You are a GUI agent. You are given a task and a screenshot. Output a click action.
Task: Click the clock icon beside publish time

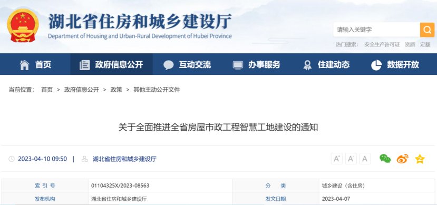(x=12, y=159)
